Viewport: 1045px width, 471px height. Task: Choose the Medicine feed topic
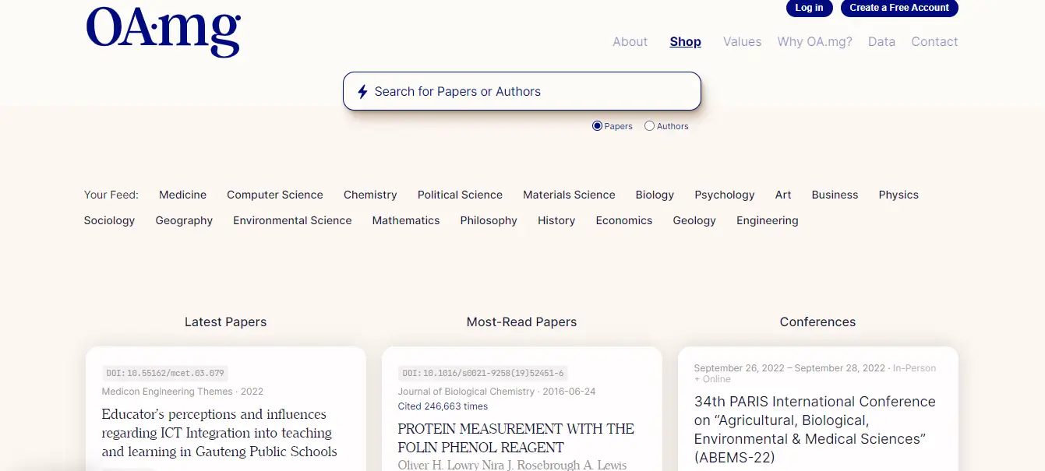(182, 195)
